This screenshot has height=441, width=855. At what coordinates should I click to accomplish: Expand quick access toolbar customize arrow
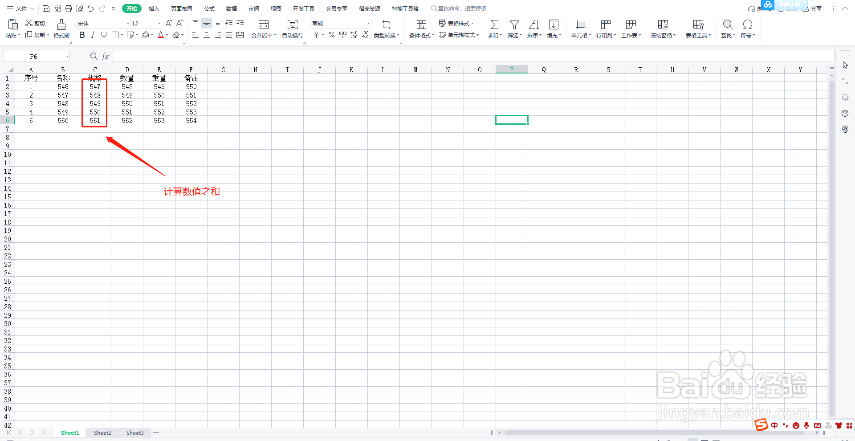tap(113, 8)
